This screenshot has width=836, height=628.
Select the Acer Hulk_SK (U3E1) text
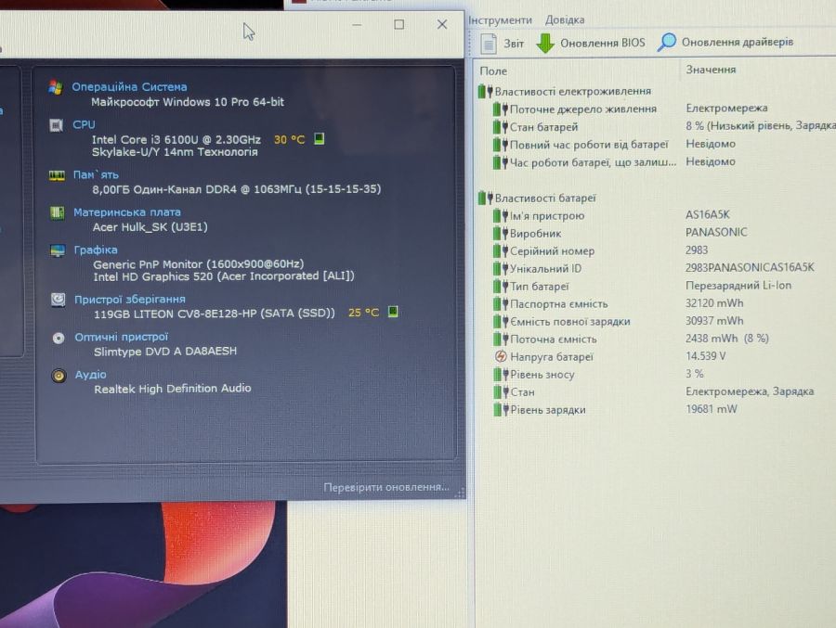pos(150,227)
